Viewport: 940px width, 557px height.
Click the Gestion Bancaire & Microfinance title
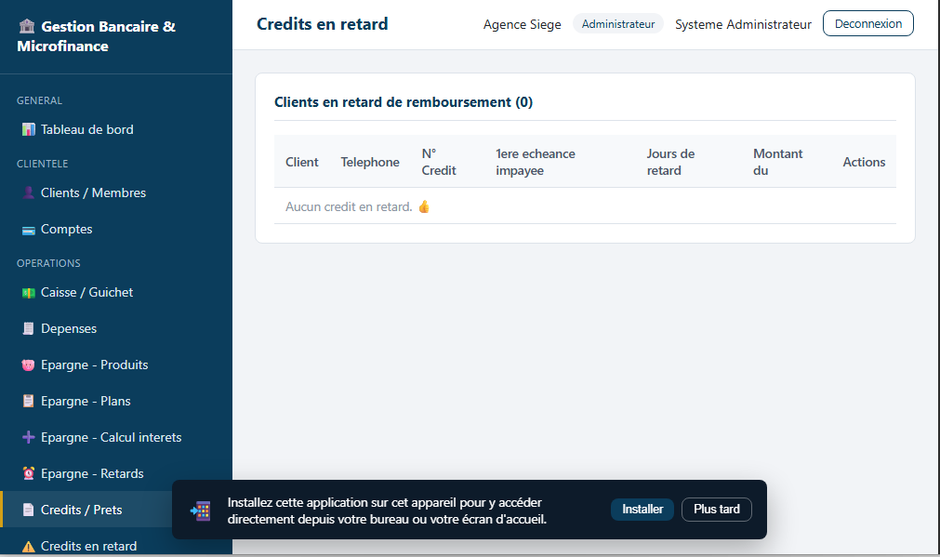tap(96, 36)
